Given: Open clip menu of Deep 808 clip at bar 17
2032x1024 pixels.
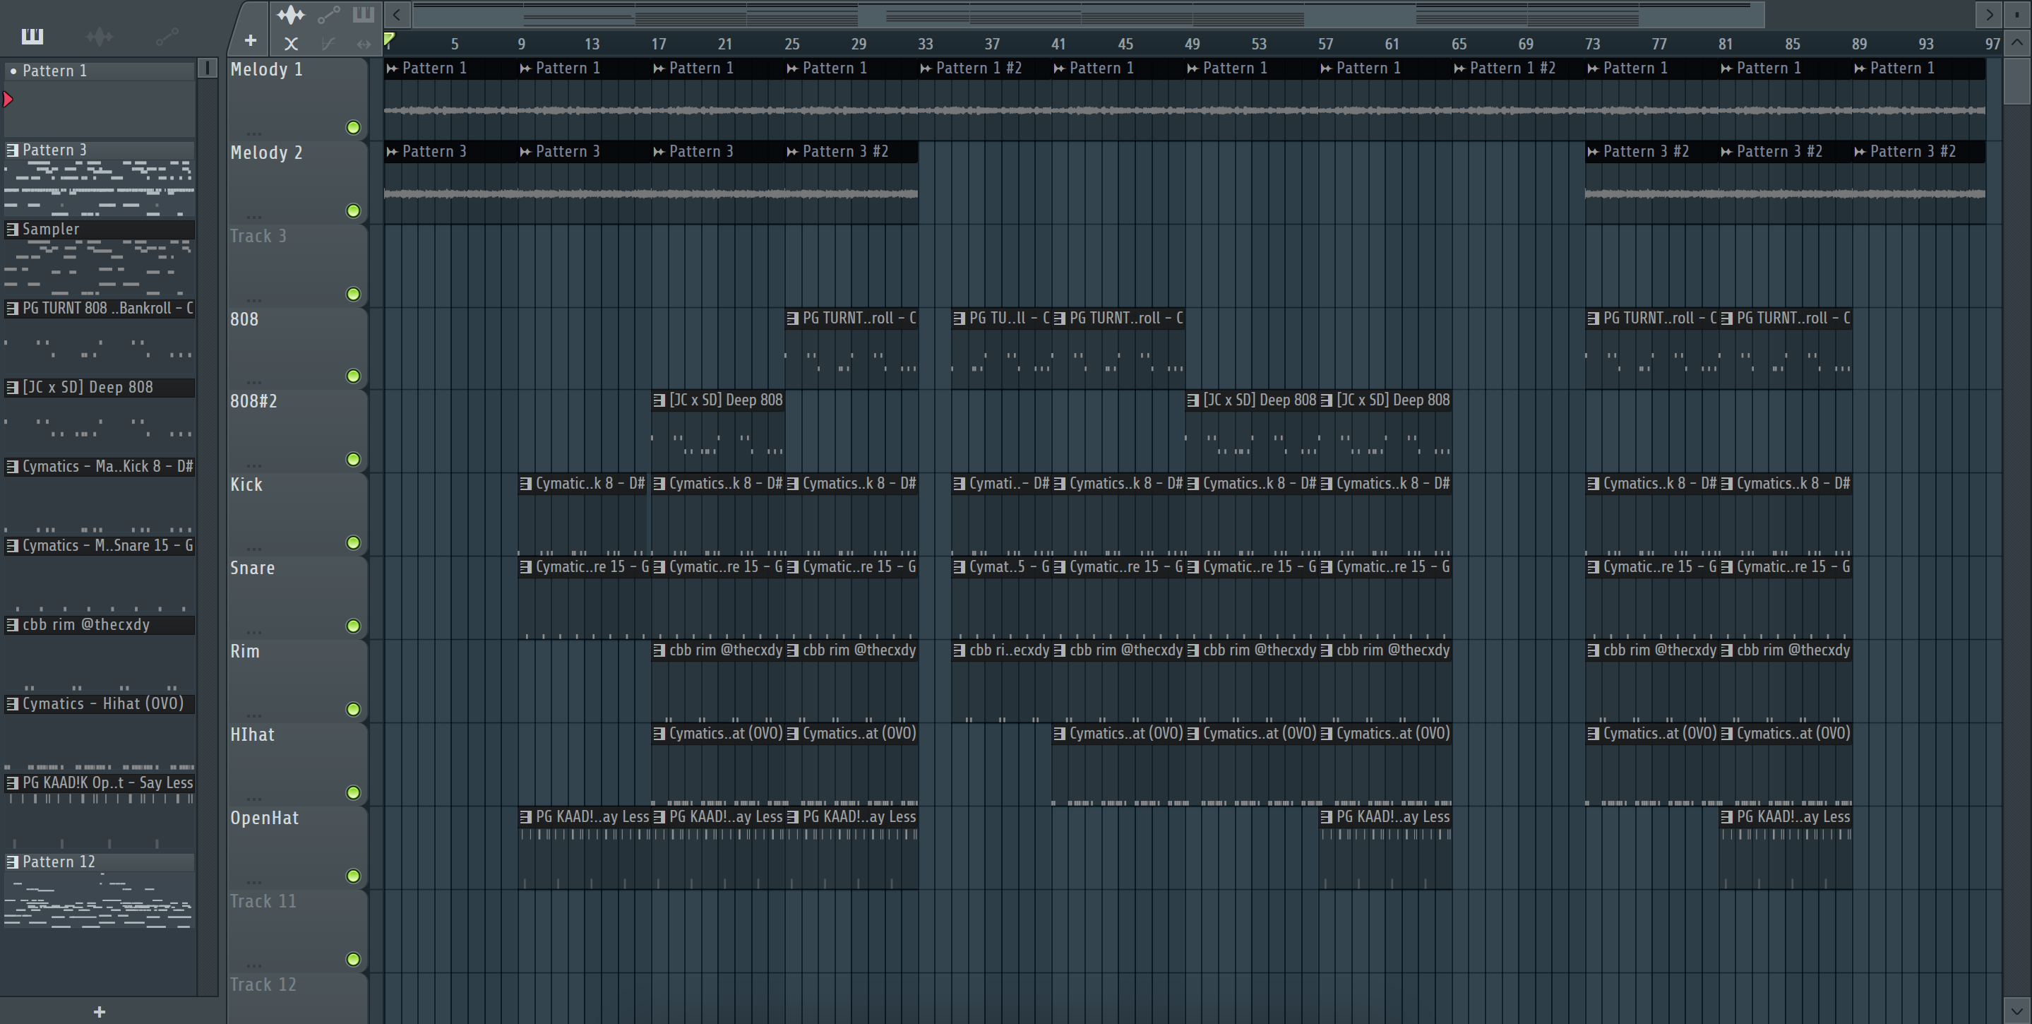Looking at the screenshot, I should [659, 400].
